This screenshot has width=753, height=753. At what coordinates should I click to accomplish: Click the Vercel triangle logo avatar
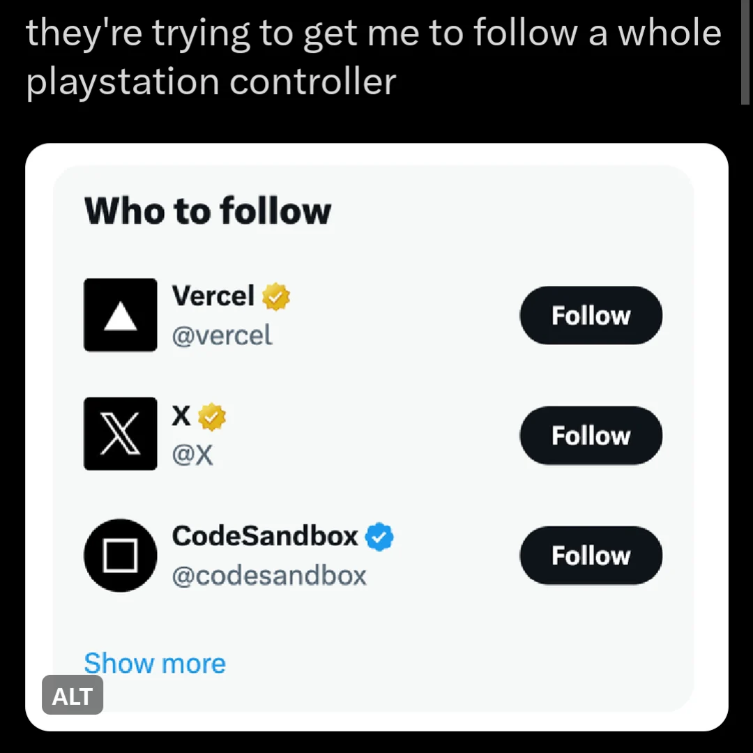120,314
